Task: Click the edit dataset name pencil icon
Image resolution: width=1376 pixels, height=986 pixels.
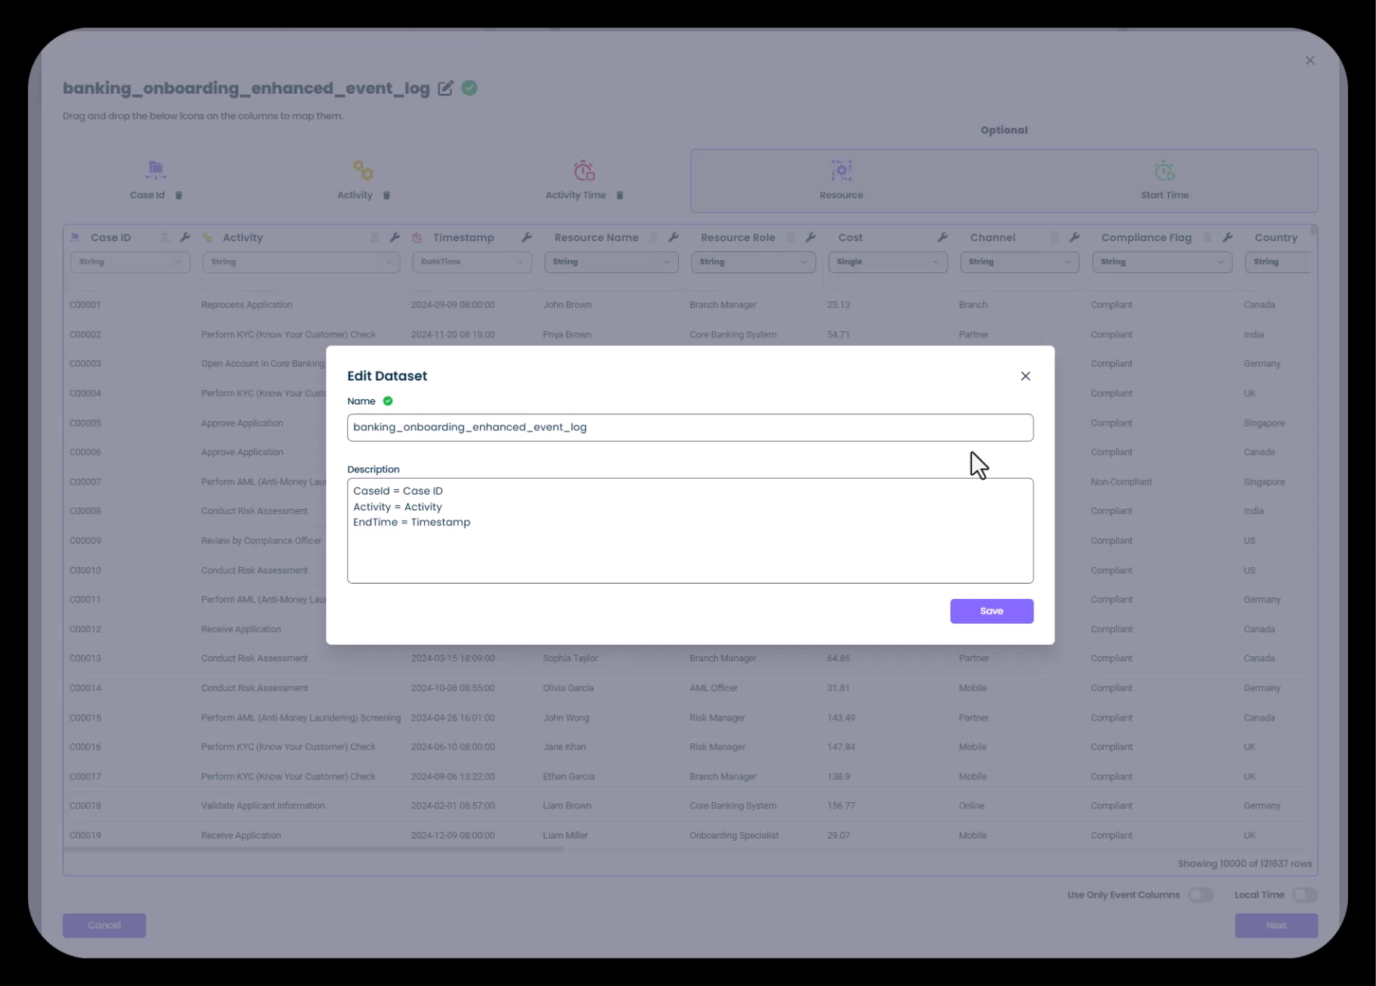Action: click(x=445, y=88)
